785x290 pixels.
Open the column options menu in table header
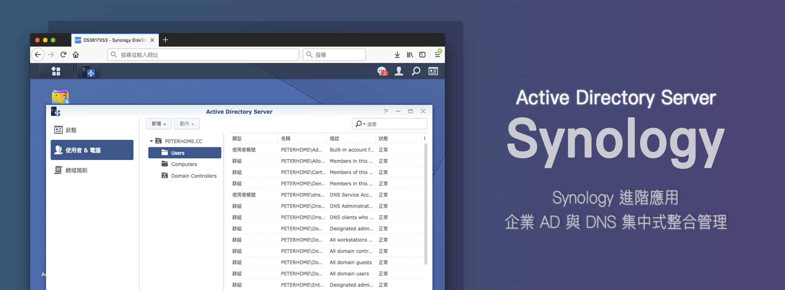[425, 138]
